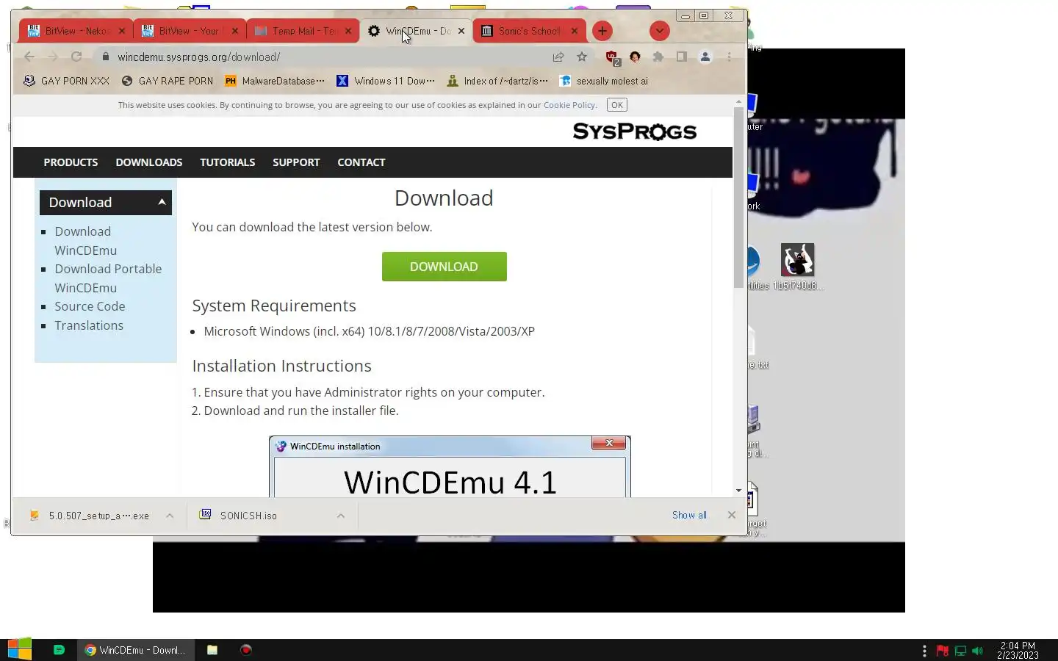Open the Windows Start button

[20, 649]
